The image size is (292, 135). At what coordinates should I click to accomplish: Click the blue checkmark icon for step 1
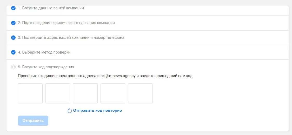(13, 8)
